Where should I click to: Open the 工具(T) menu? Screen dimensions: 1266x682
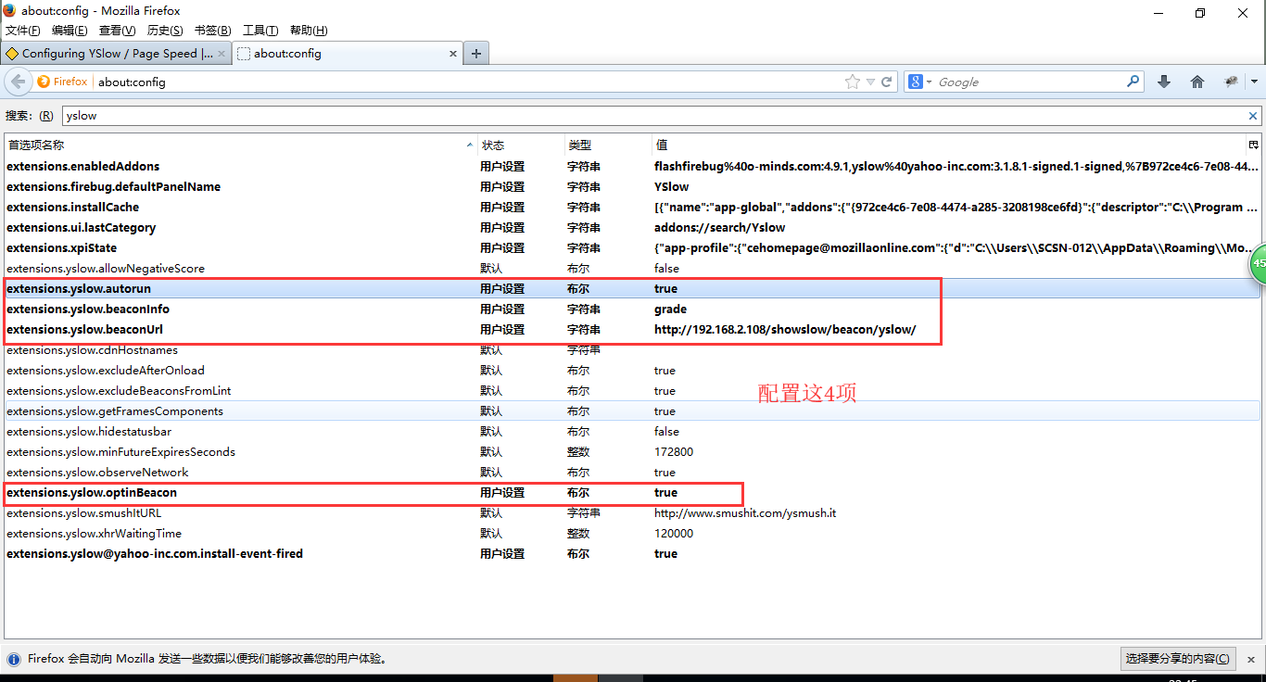(260, 31)
